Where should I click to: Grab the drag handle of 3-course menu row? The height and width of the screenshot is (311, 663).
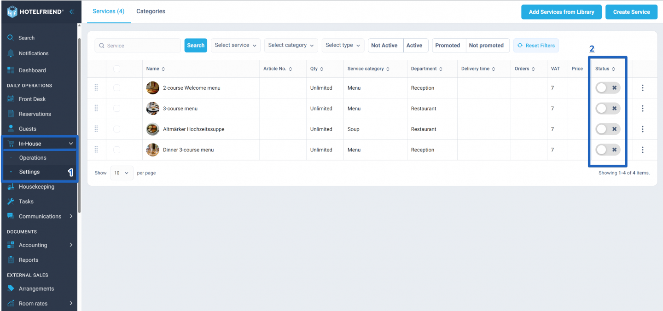click(96, 108)
